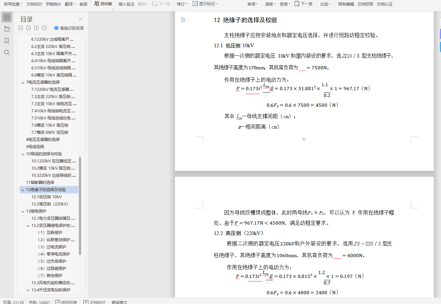441x304 pixels.
Task: Open the bookmark pane icon in sidebar
Action: pyautogui.click(x=7, y=41)
